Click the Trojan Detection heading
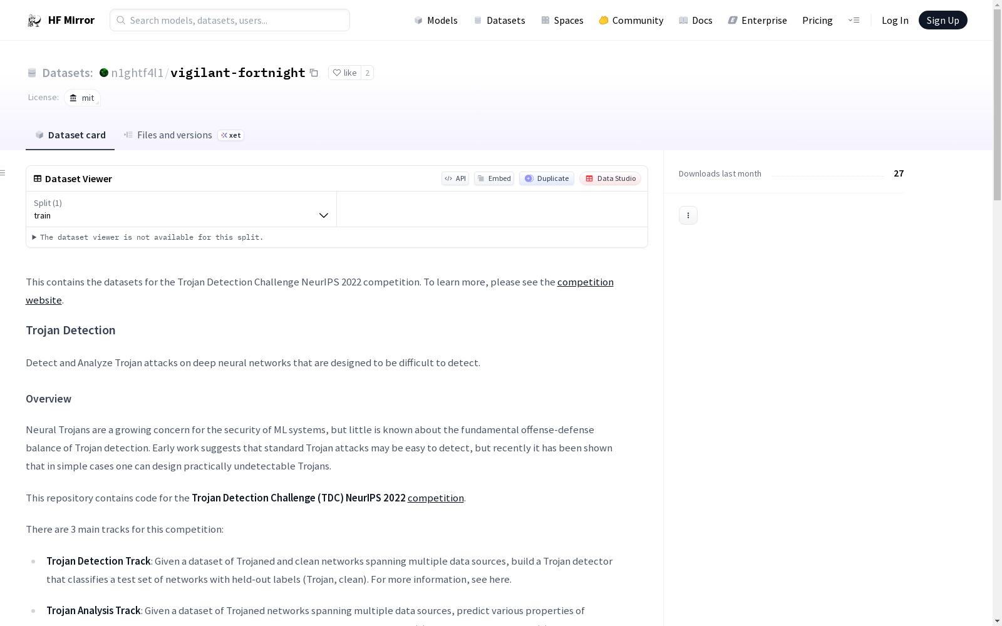The image size is (1002, 626). [71, 330]
